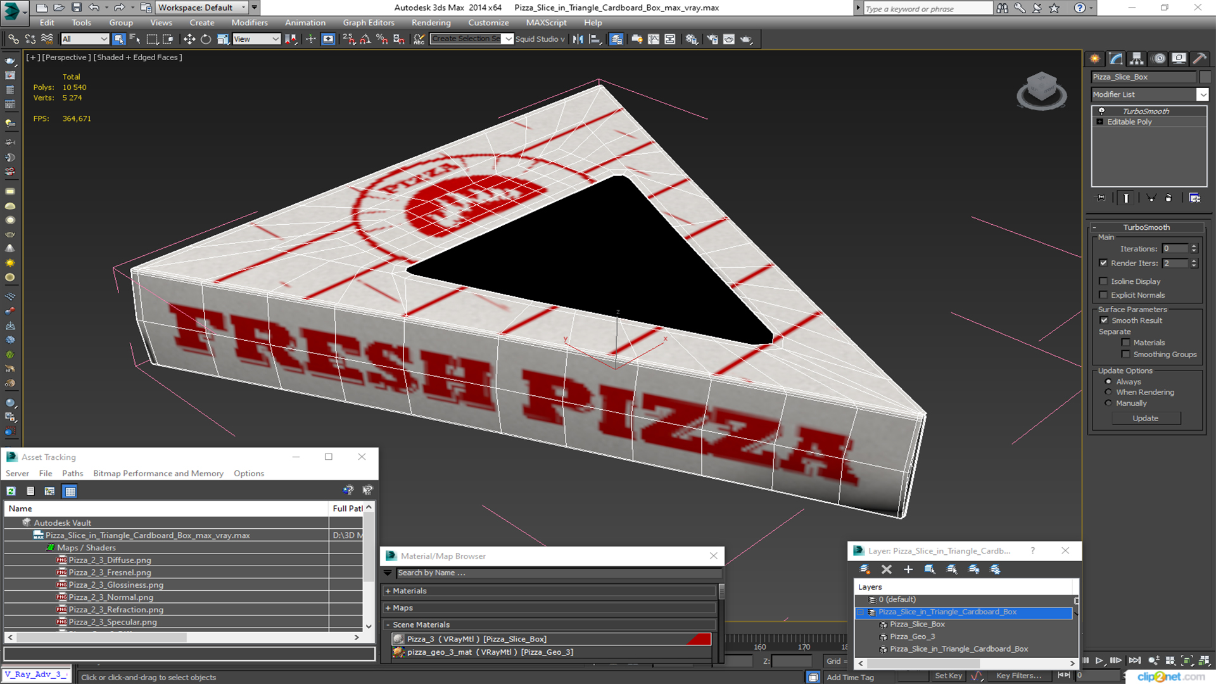Toggle Percent Snap in main toolbar
1216x684 pixels.
382,39
